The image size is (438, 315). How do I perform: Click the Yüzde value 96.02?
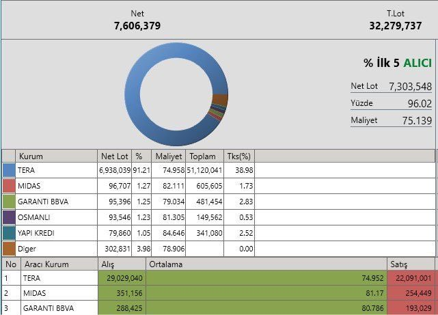click(420, 104)
